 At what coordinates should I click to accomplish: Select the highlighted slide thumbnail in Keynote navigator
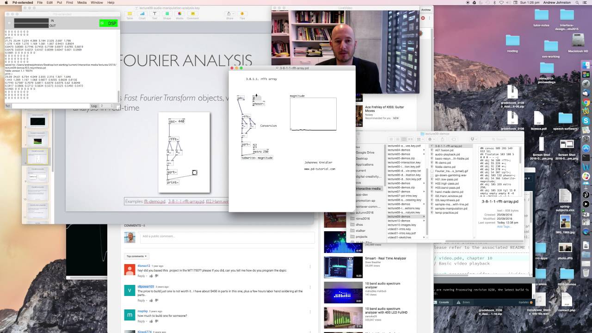click(x=37, y=156)
